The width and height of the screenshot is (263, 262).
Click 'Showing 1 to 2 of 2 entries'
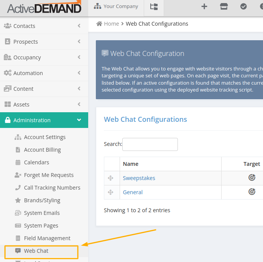coord(137,210)
